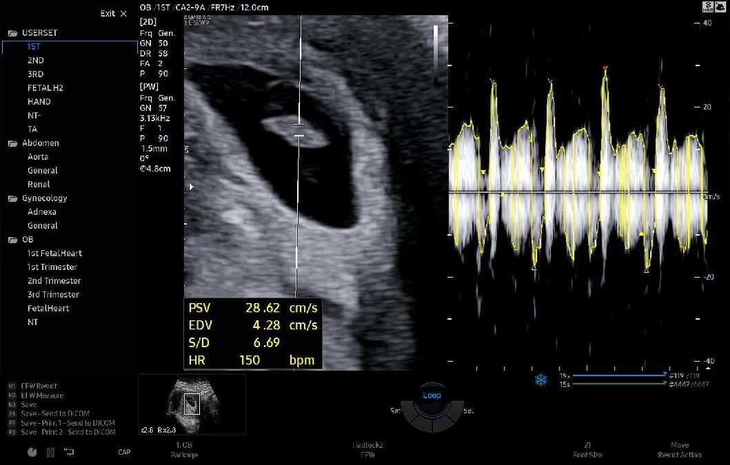730x465 pixels.
Task: Click the storage device icon near CAP
Action: tap(51, 452)
